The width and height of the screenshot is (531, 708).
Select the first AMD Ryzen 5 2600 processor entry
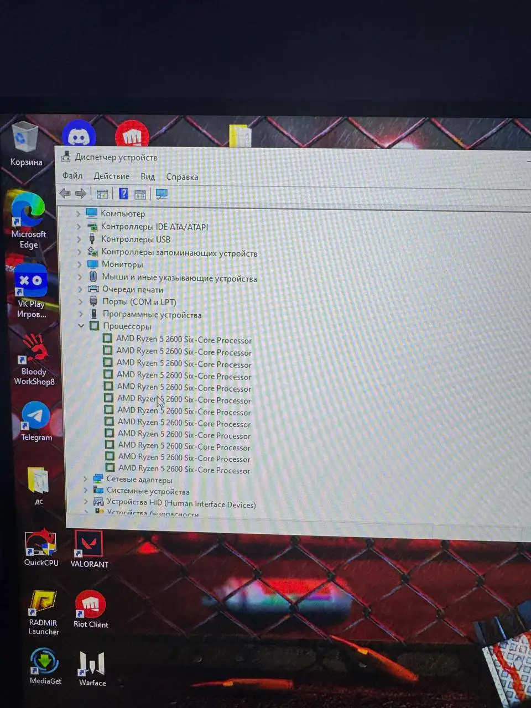pyautogui.click(x=184, y=340)
